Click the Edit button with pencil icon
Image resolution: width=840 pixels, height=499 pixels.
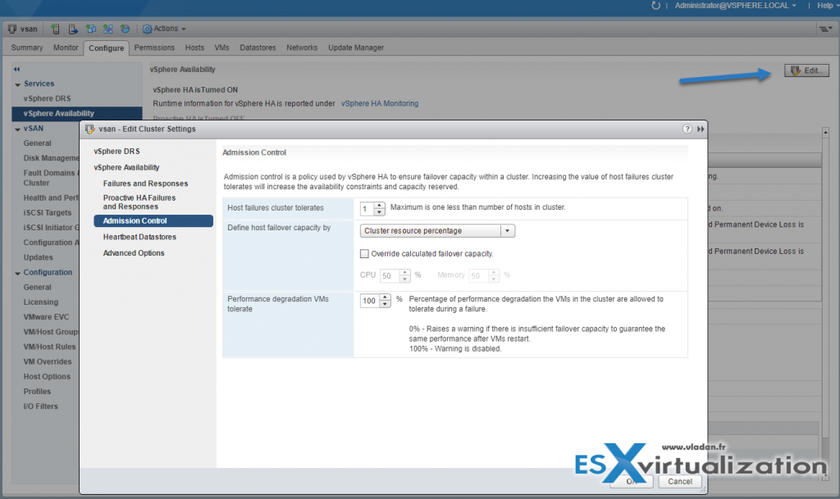(807, 70)
